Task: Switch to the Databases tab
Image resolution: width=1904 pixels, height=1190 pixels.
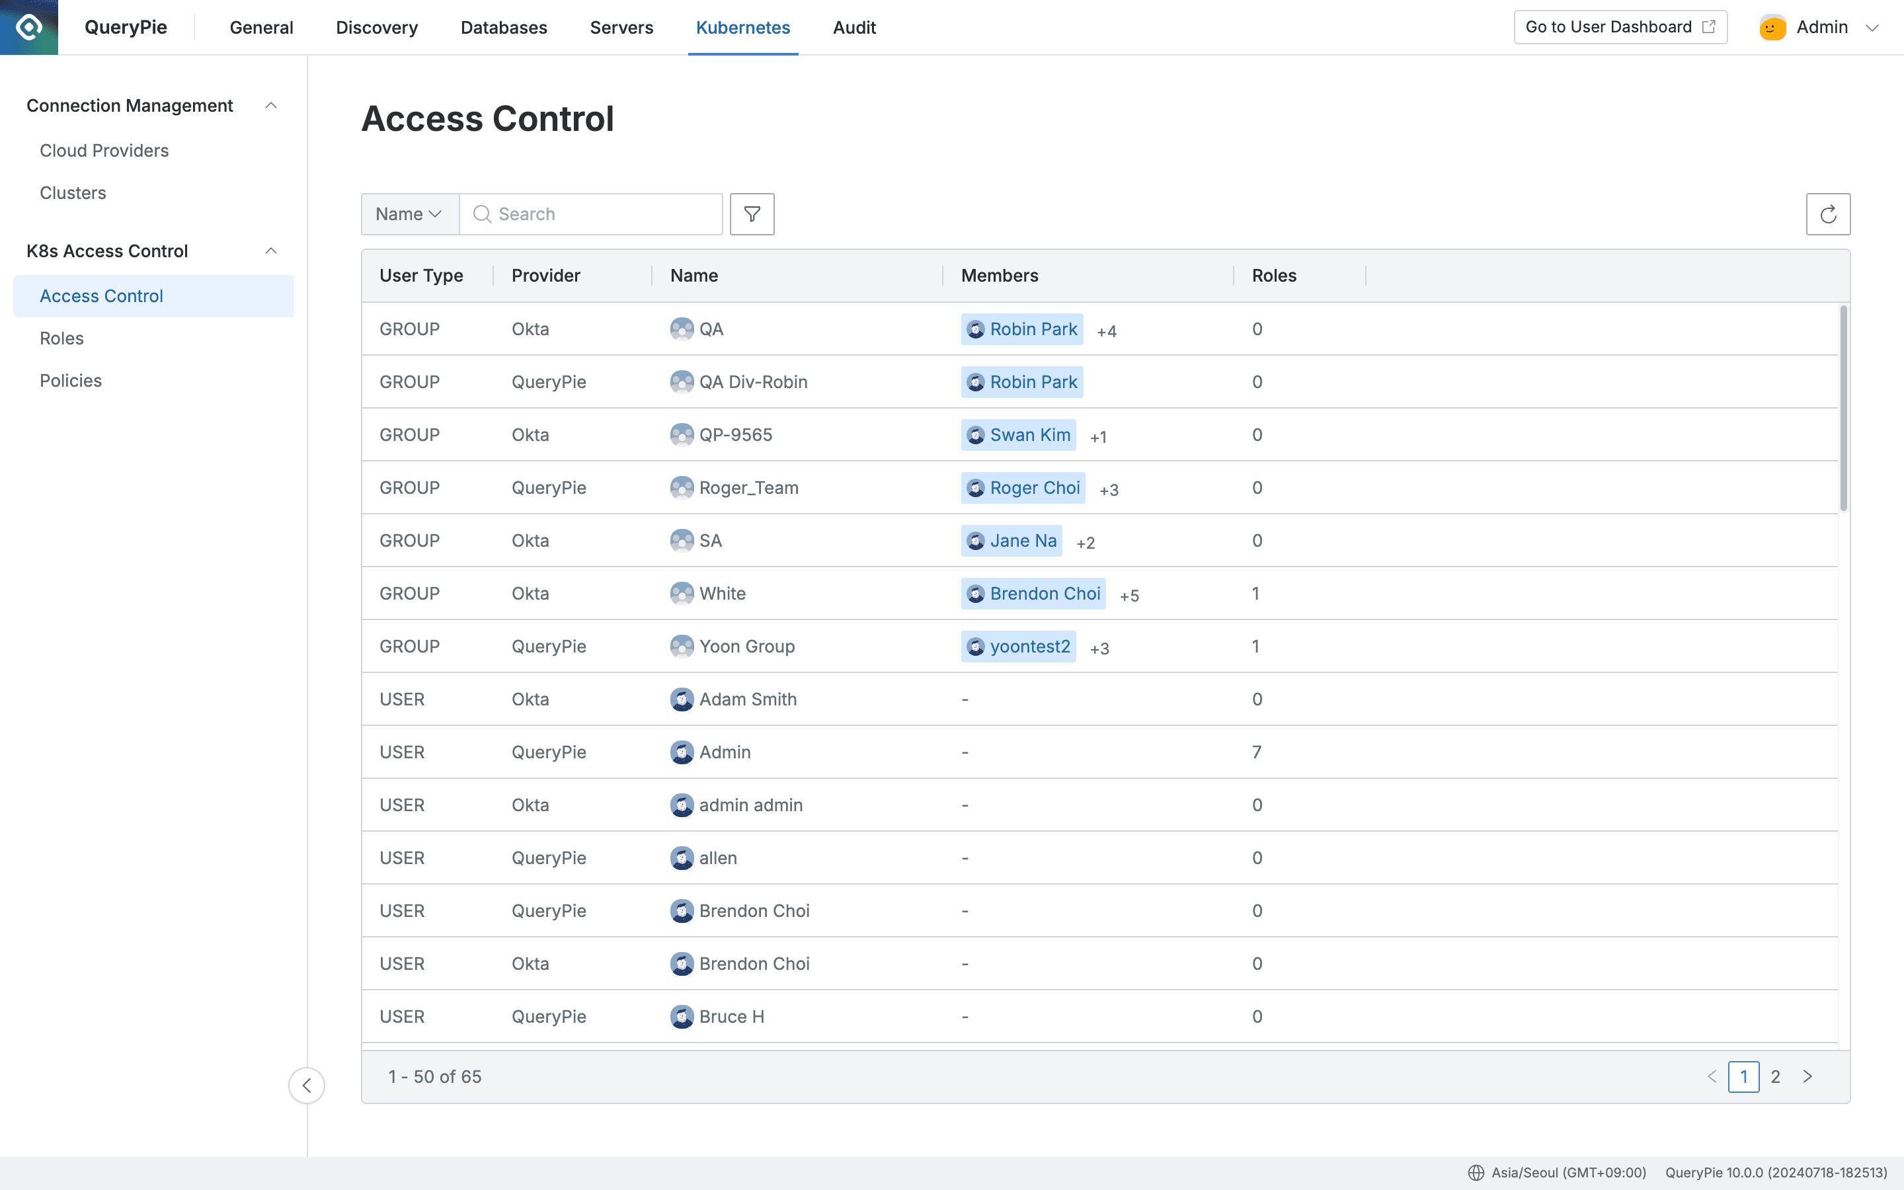Action: tap(504, 26)
